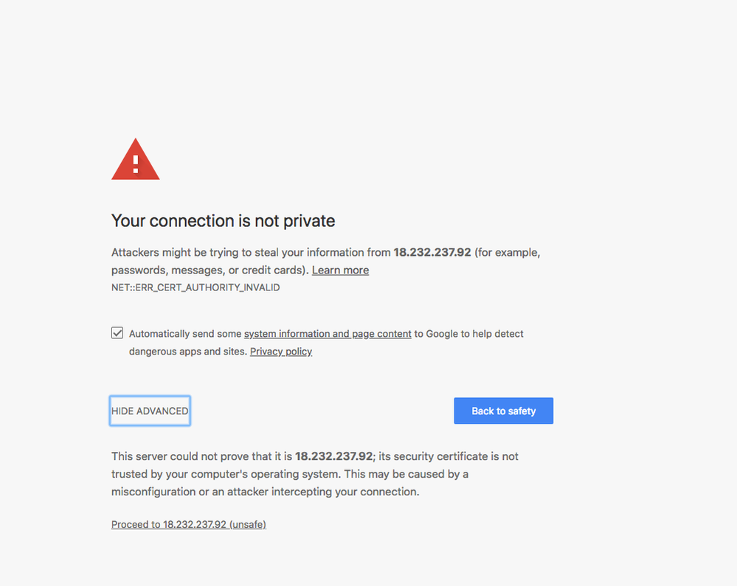
Task: Click the 'Your connection is not private' heading
Action: 223,220
